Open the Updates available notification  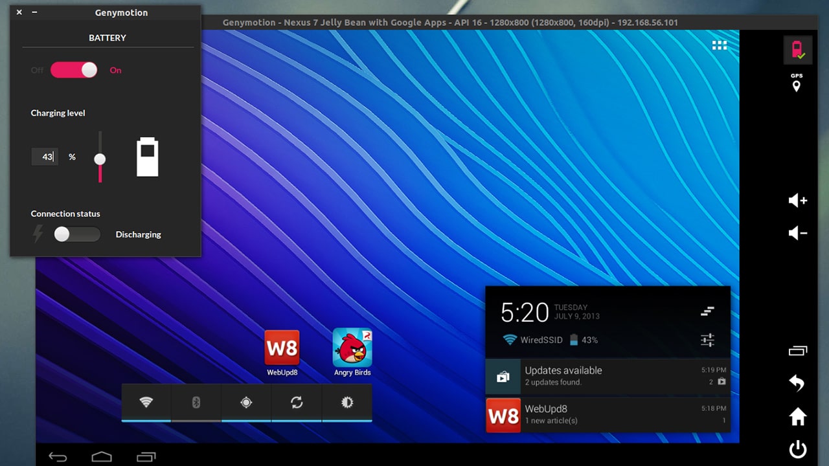(x=608, y=376)
